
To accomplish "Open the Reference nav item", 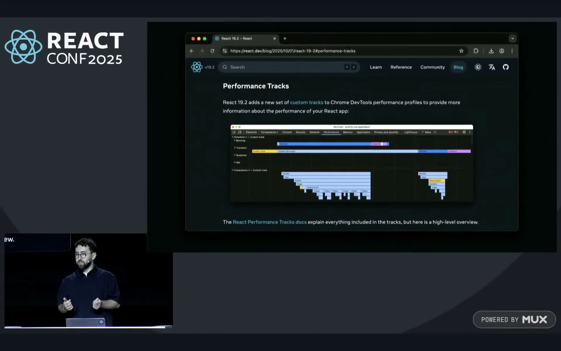I will [401, 67].
